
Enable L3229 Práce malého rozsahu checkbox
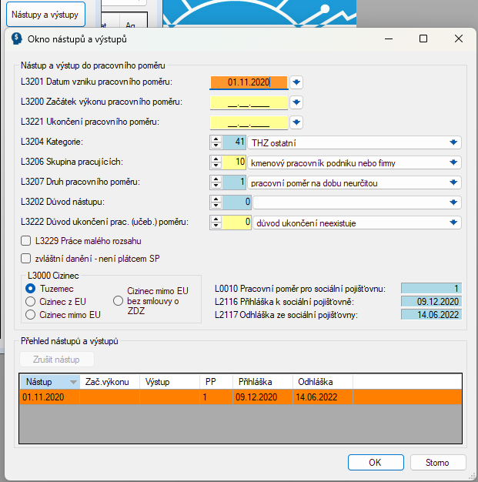[26, 241]
